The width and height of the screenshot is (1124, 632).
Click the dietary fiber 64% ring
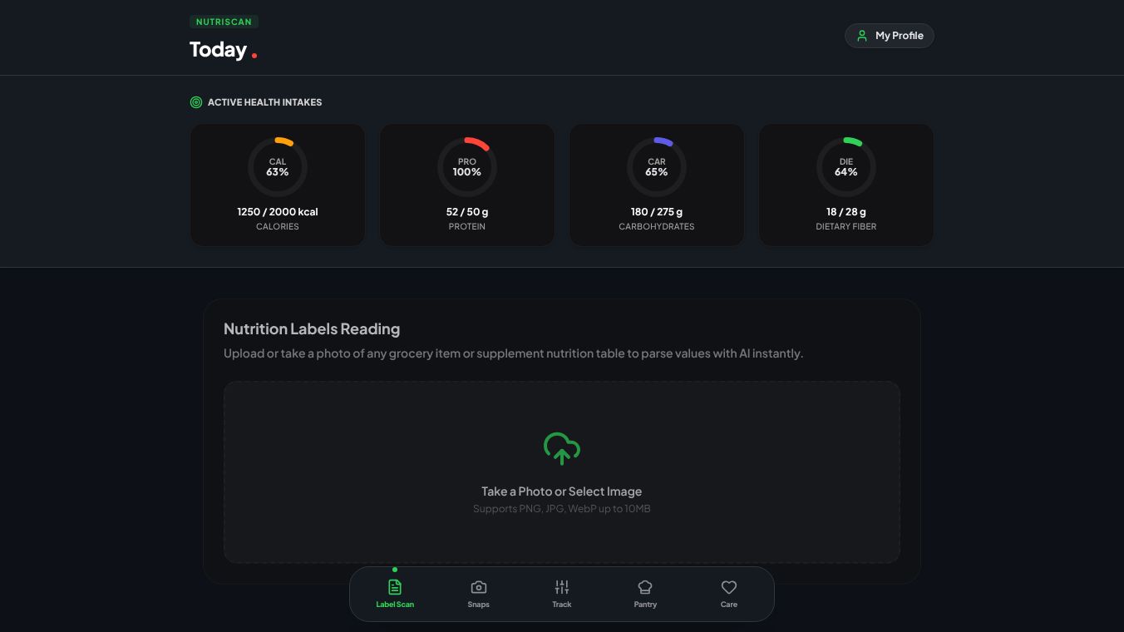[846, 167]
